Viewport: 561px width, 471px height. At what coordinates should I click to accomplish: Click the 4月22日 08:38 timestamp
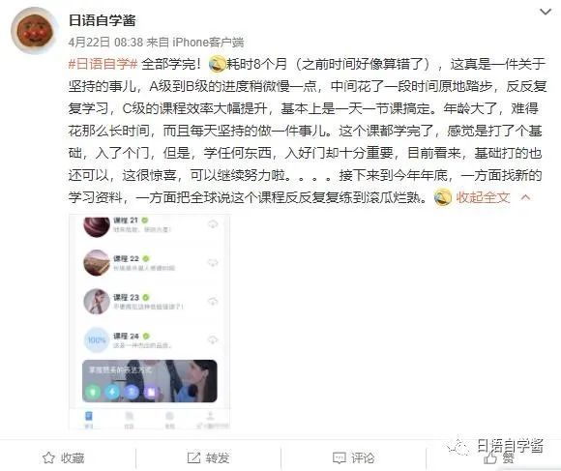(x=105, y=43)
